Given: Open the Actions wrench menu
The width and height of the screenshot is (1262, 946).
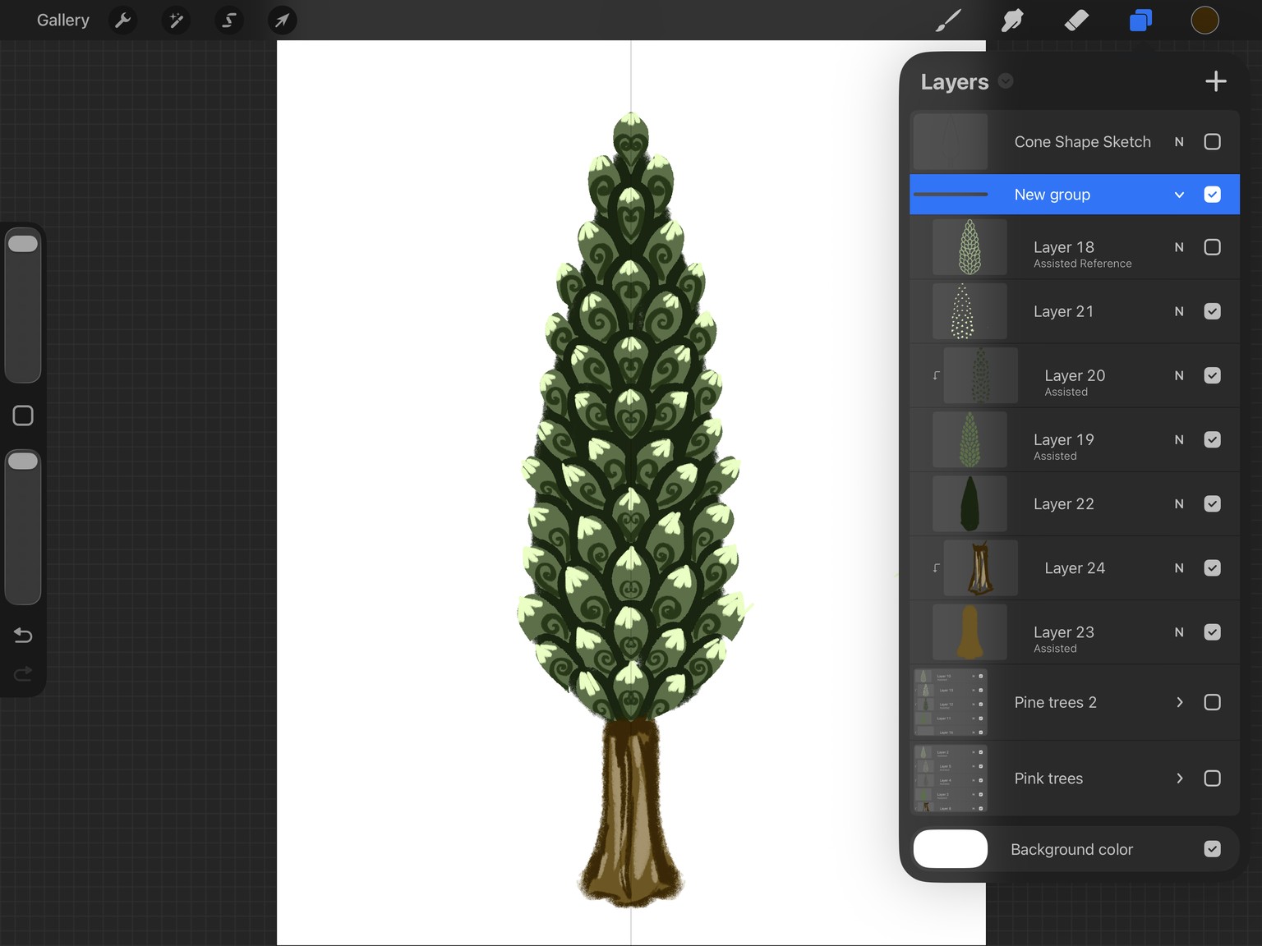Looking at the screenshot, I should click(x=122, y=20).
